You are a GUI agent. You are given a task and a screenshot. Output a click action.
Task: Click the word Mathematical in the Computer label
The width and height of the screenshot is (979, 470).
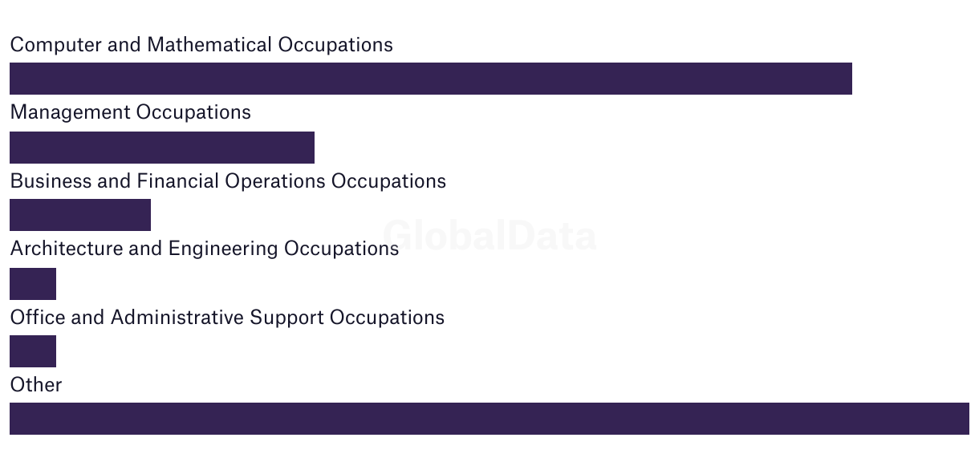point(210,45)
